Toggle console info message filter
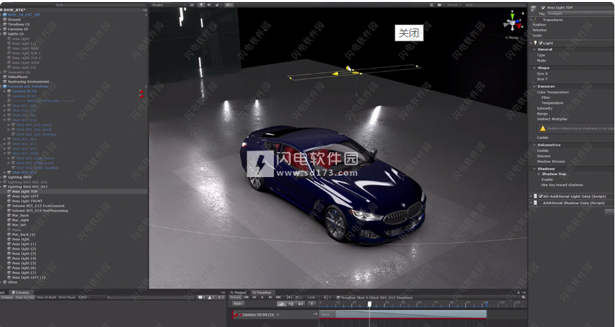Viewport: 615px width, 327px height. tap(201, 298)
